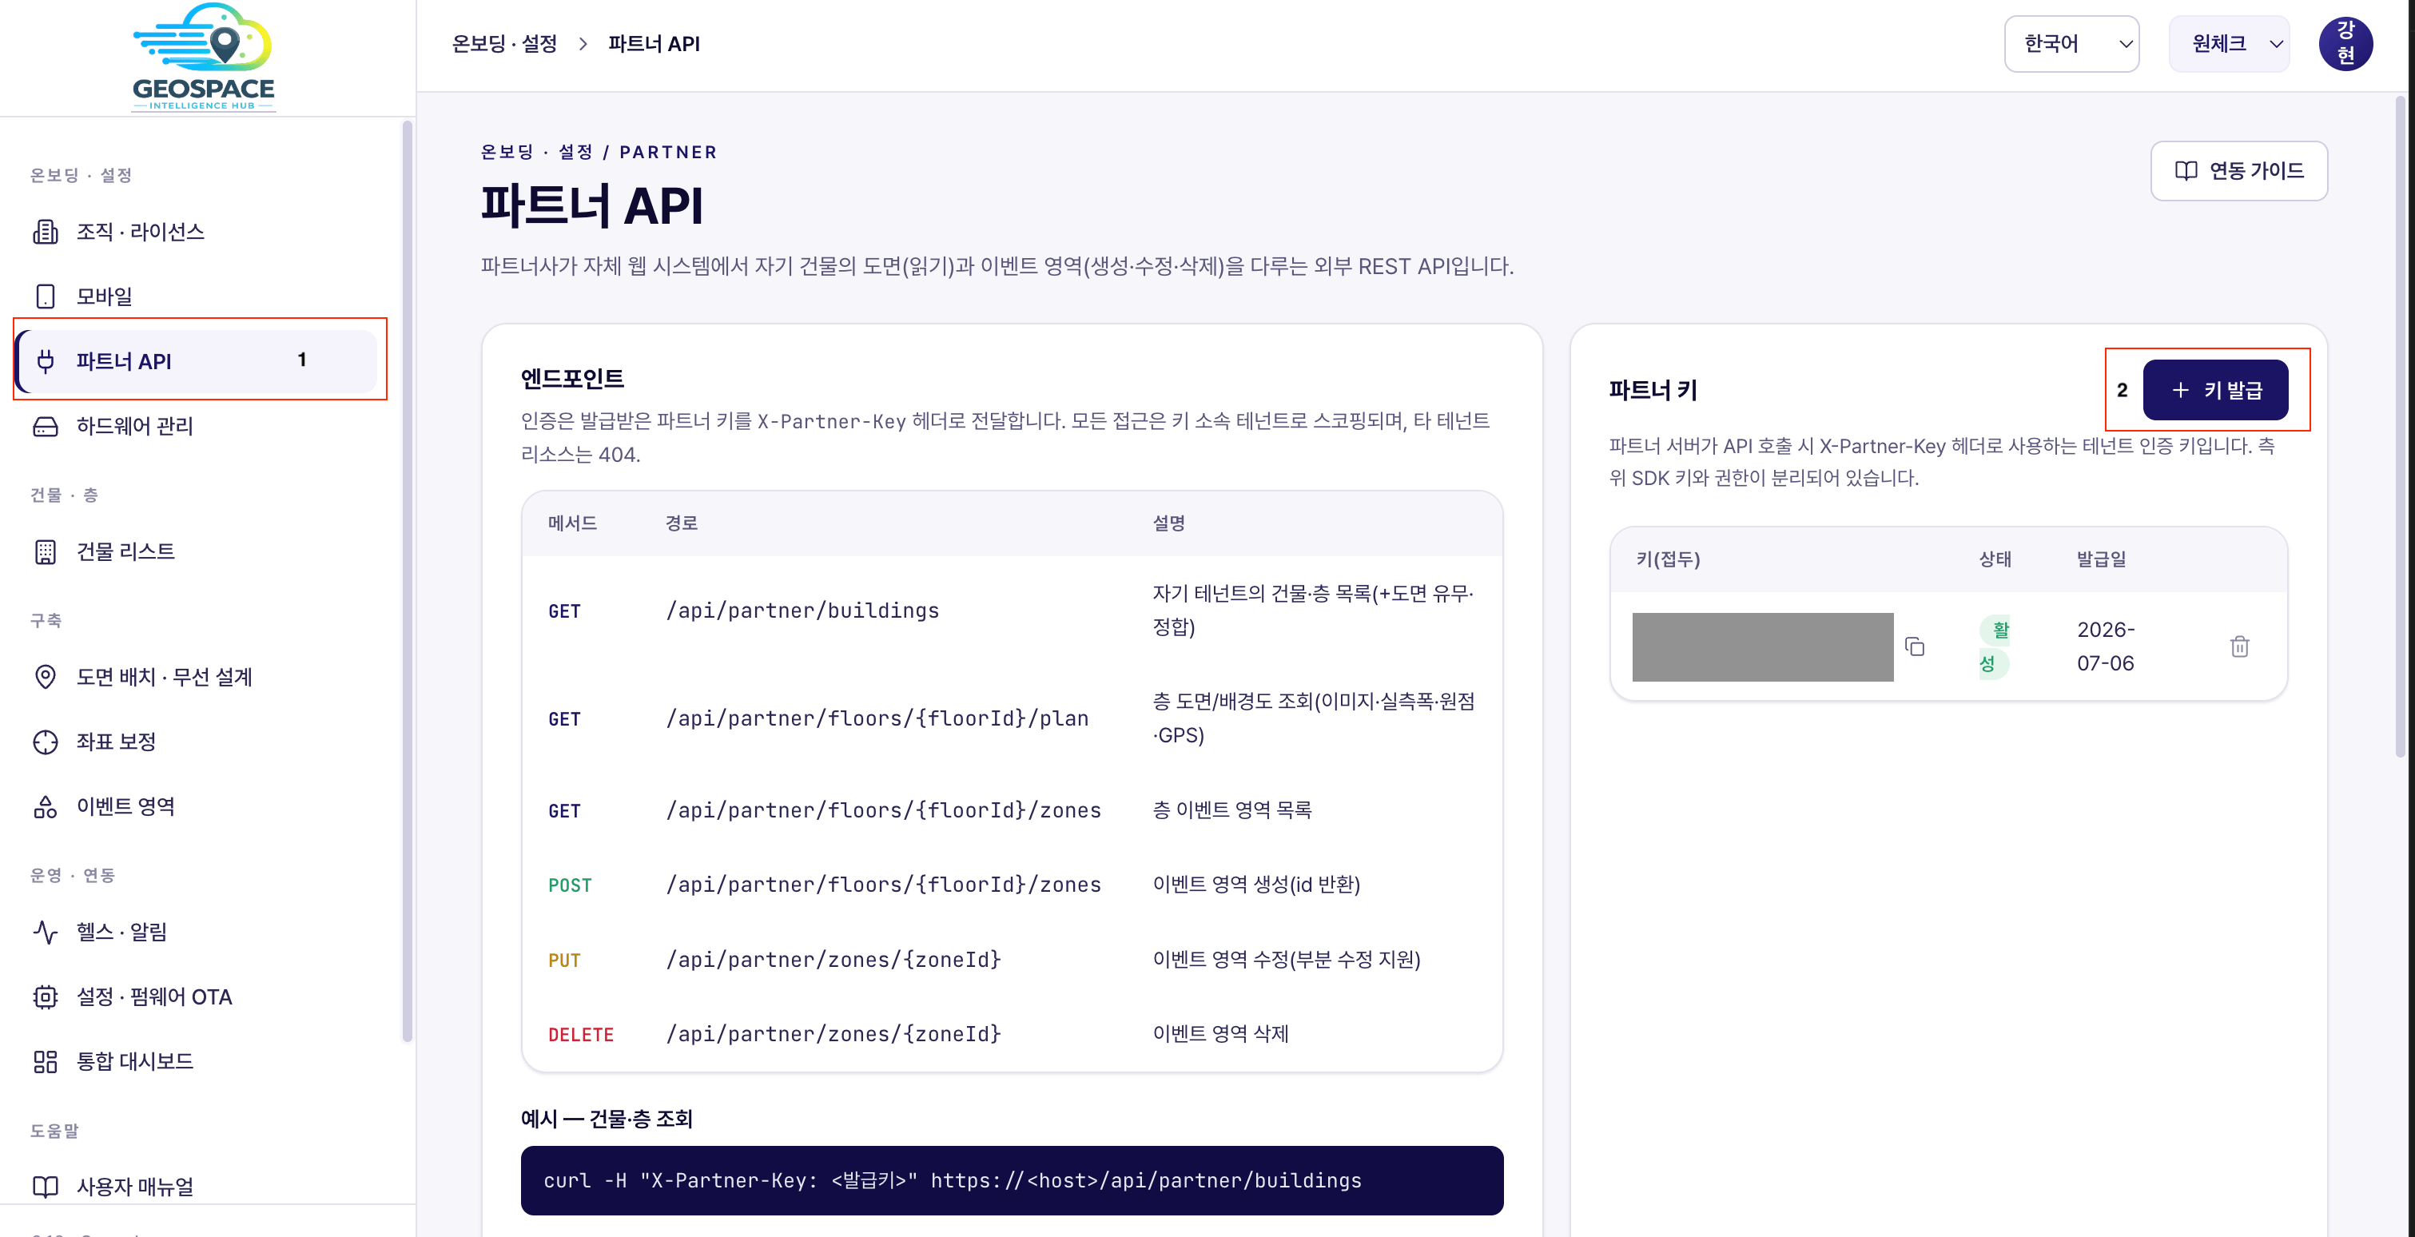Image resolution: width=2415 pixels, height=1237 pixels.
Task: Click the 이벤트 영역 생성(id 반환) description
Action: 1256,885
